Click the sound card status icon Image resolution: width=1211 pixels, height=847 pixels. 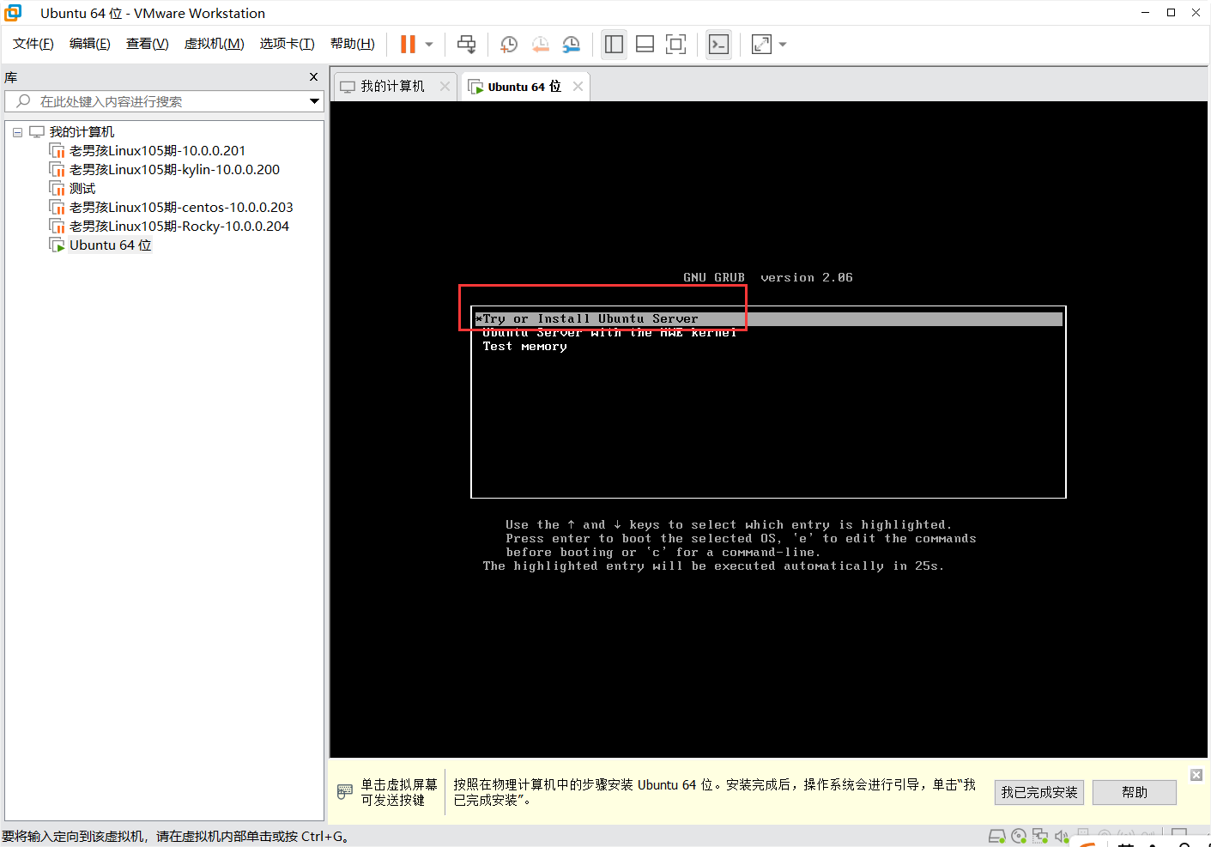(x=1062, y=836)
